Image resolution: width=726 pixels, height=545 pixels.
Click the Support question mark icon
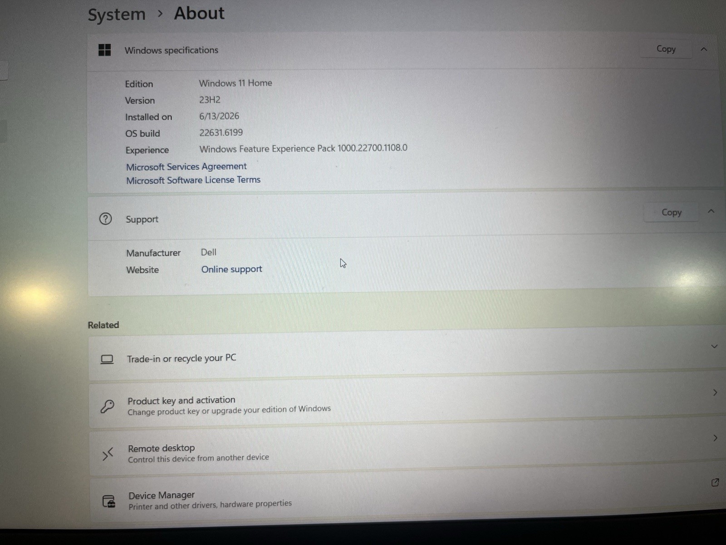pyautogui.click(x=105, y=219)
